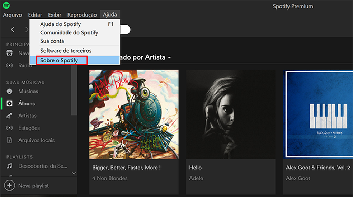Click the Alex Goot & Friends, Vol. 2 title
This screenshot has width=353, height=197.
[x=318, y=168]
